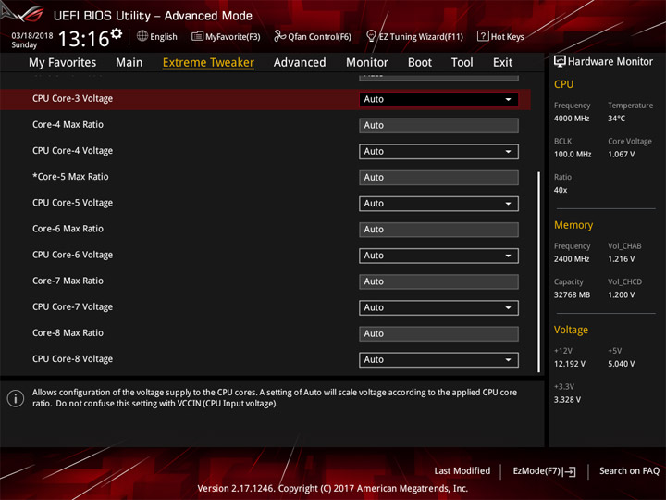Click the EzMode exit arrow icon
Viewport: 666px width, 500px height.
point(570,471)
